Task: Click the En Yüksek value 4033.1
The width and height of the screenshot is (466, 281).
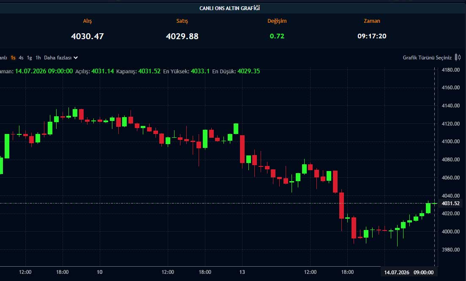Action: coord(200,71)
